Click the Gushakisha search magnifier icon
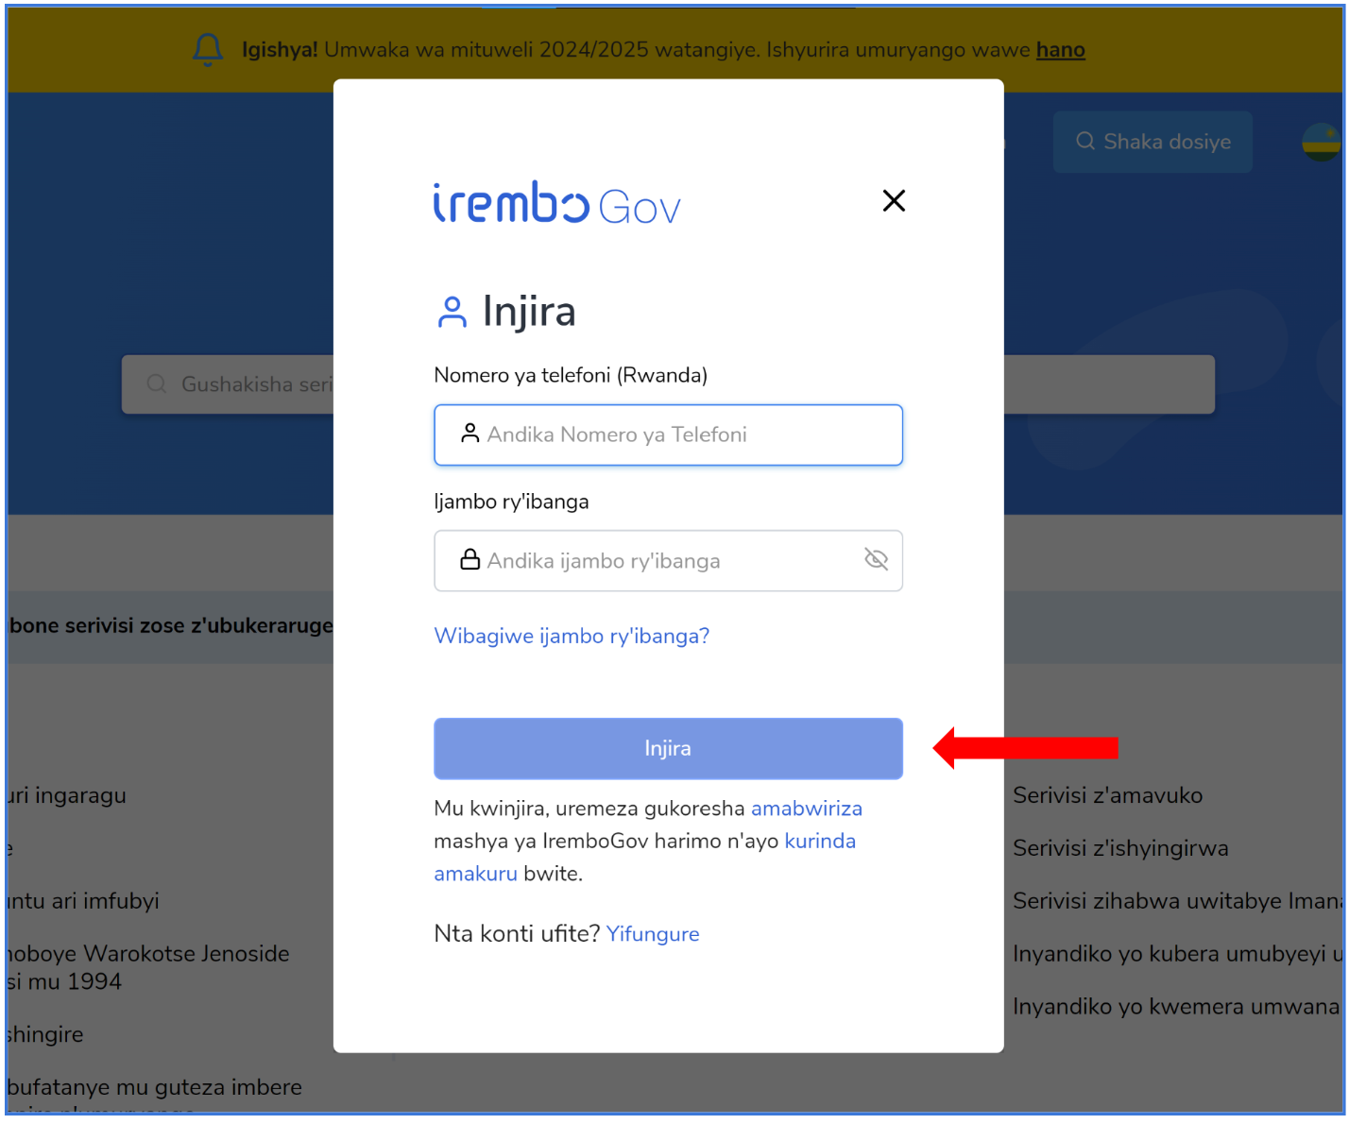 click(x=157, y=383)
